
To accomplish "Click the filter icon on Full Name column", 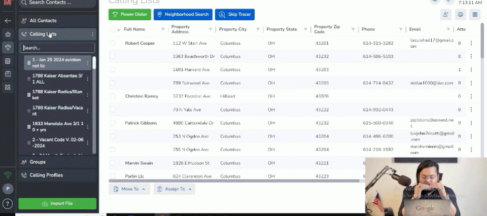I will pos(163,29).
